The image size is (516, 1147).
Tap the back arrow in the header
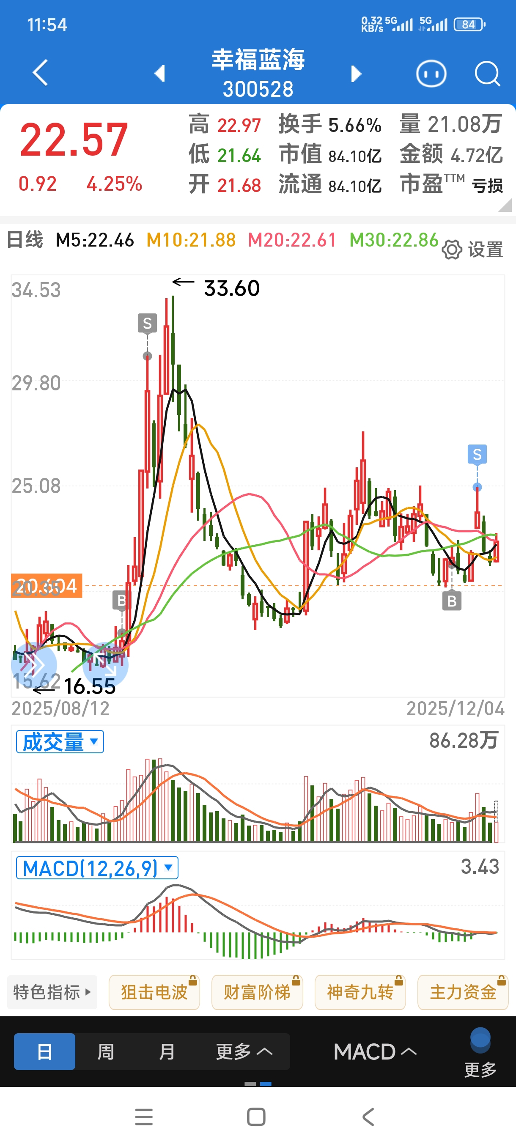pos(40,73)
